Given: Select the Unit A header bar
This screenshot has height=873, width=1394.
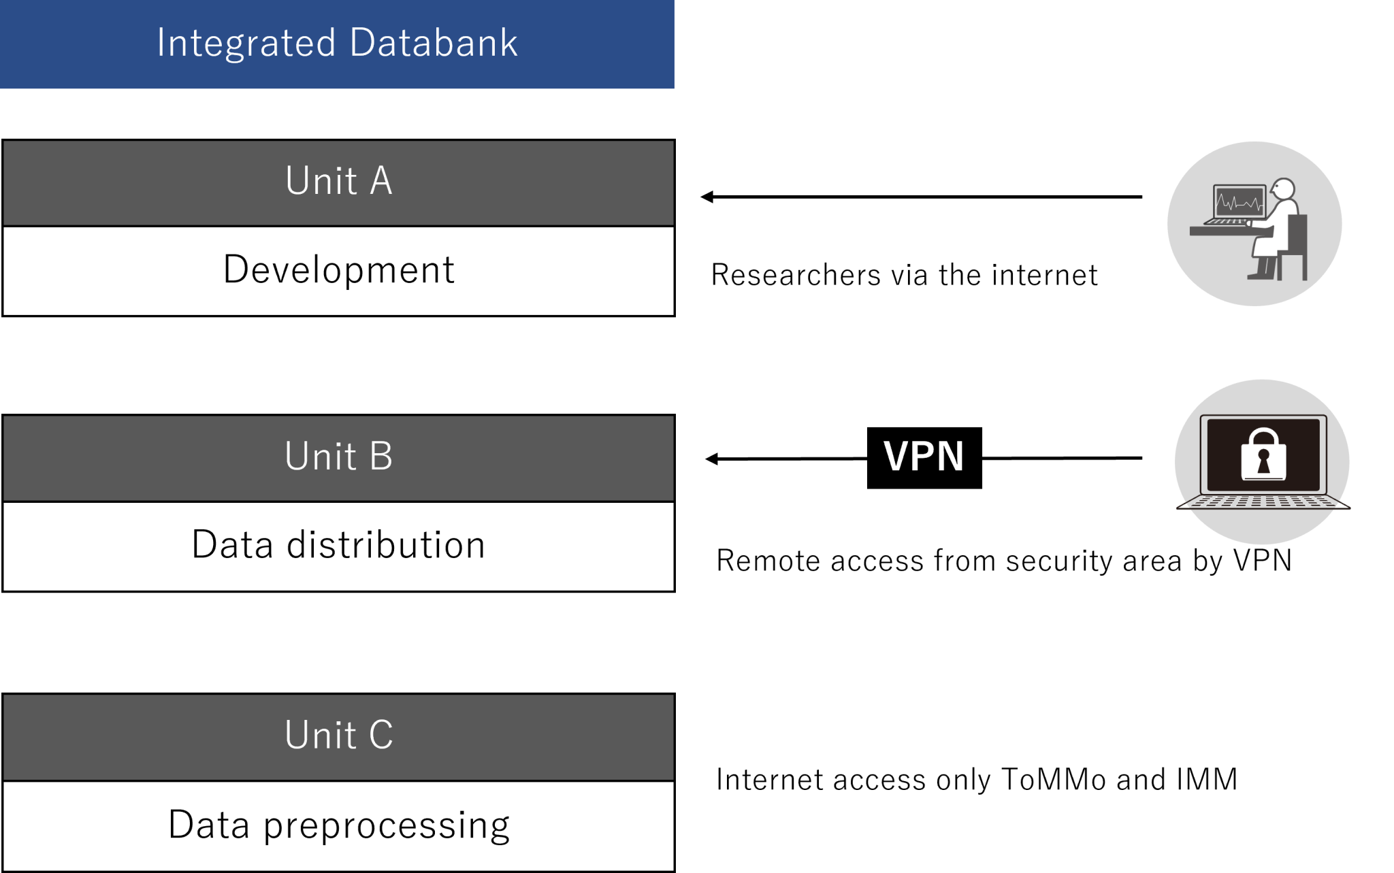Looking at the screenshot, I should [338, 182].
